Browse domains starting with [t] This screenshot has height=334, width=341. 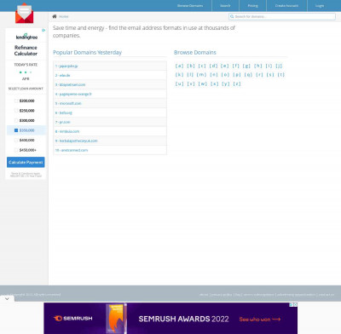(281, 75)
